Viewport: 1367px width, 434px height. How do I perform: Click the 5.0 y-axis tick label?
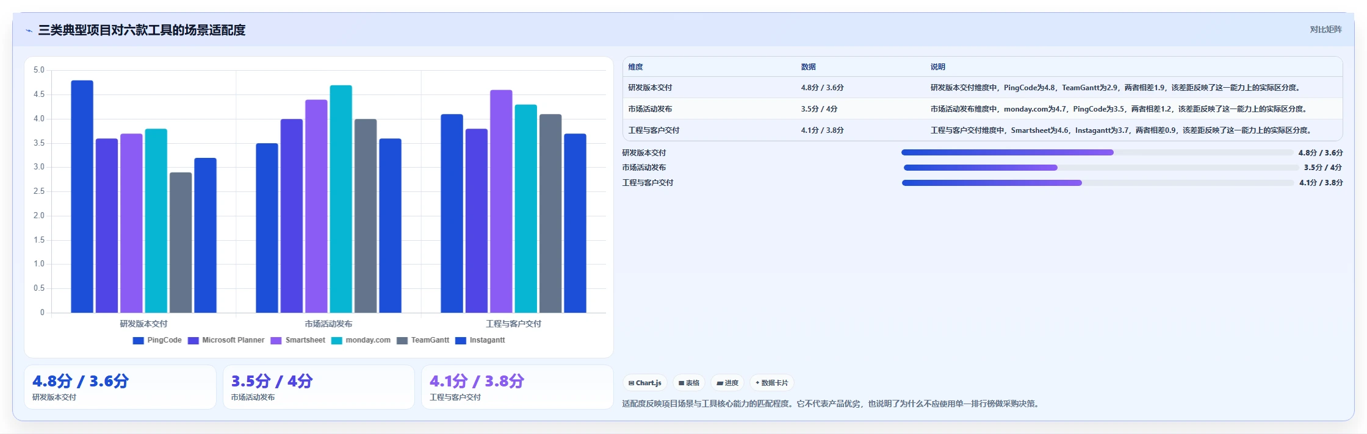pyautogui.click(x=39, y=70)
